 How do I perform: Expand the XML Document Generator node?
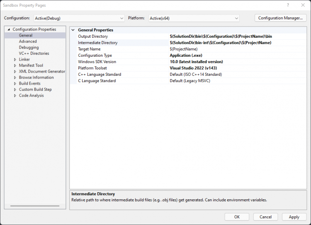(15, 72)
